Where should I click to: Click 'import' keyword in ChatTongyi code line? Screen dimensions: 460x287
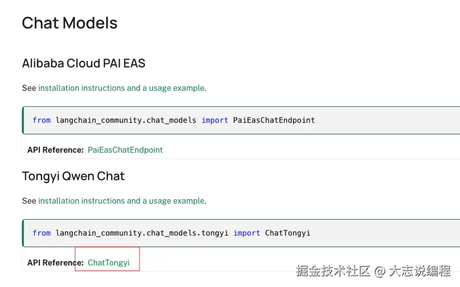click(247, 233)
